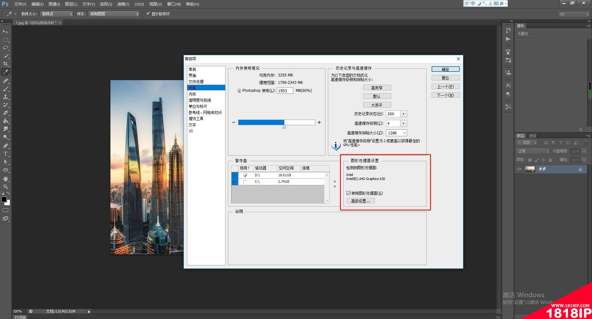The height and width of the screenshot is (319, 592).
Task: Open layer blend mode Normal dropdown
Action: [533, 151]
